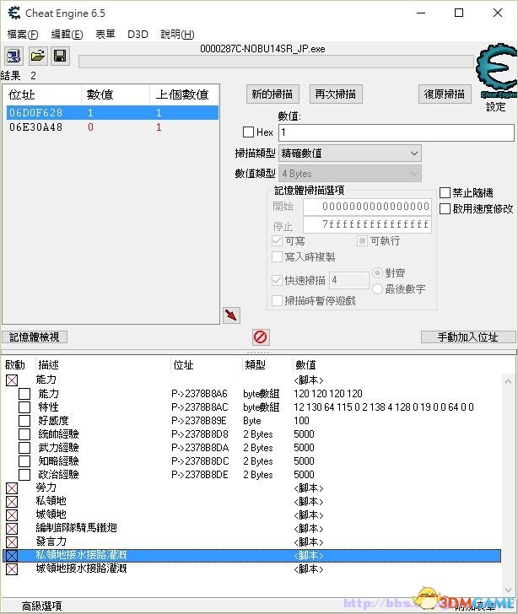
Task: Activate the 政治經驗 entry checkbox
Action: [24, 475]
